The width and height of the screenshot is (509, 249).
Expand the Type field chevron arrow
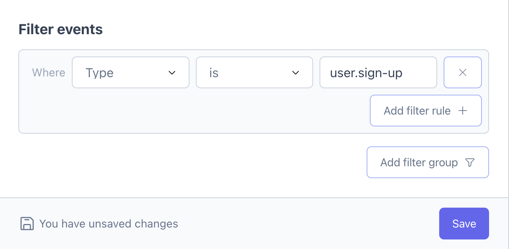172,73
